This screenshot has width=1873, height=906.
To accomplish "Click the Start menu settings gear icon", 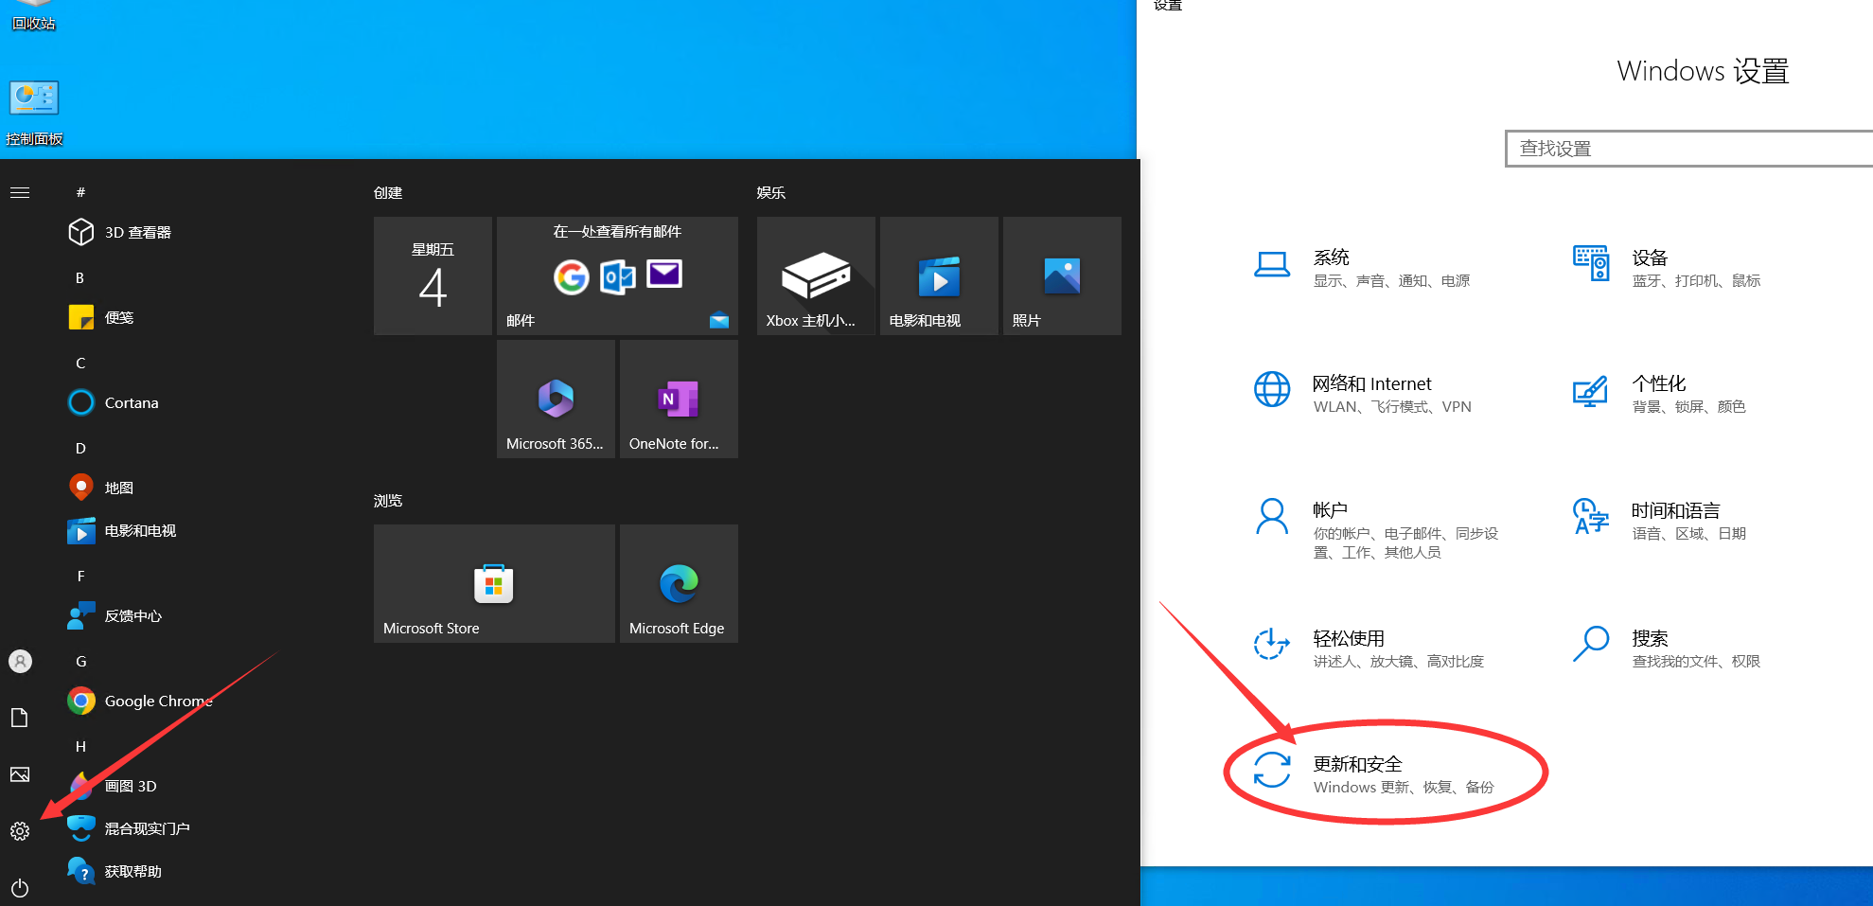I will point(20,831).
